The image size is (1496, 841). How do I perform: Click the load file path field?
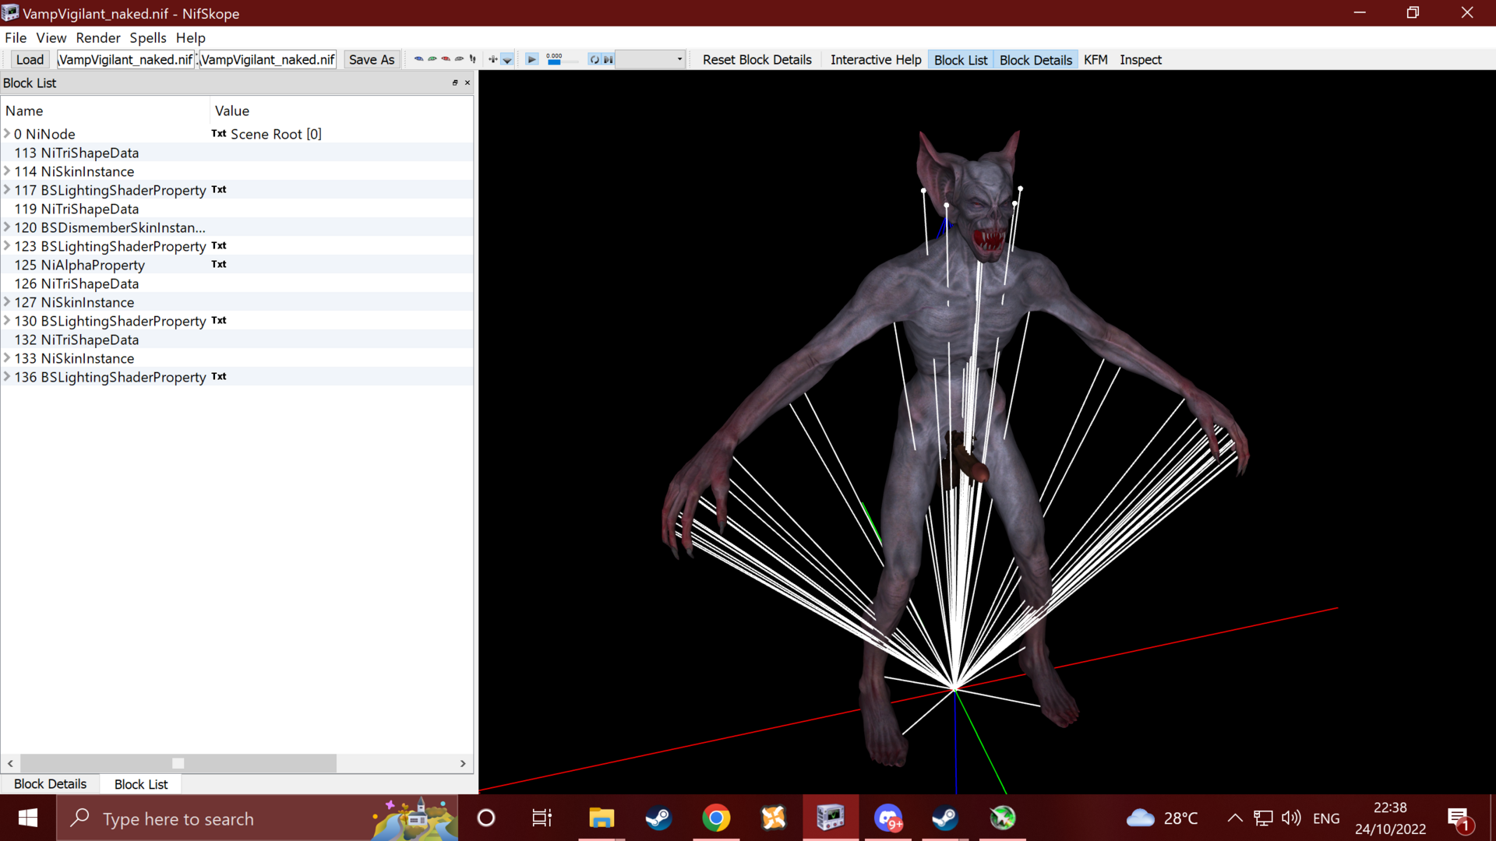click(x=126, y=59)
